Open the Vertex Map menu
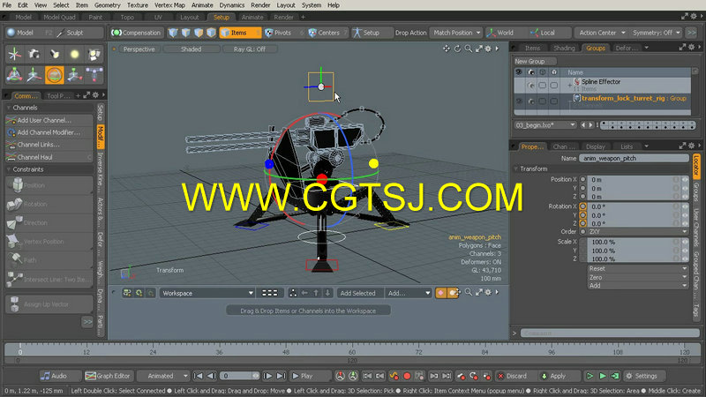The width and height of the screenshot is (706, 397). point(169,5)
